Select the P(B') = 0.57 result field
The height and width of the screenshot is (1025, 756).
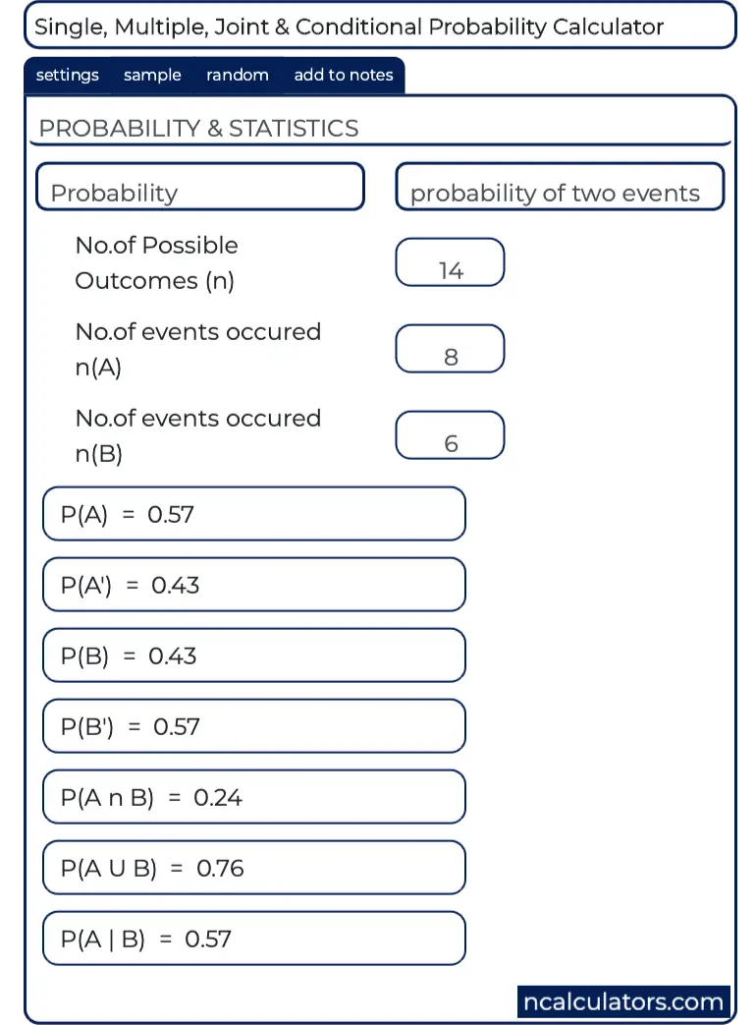pos(253,725)
